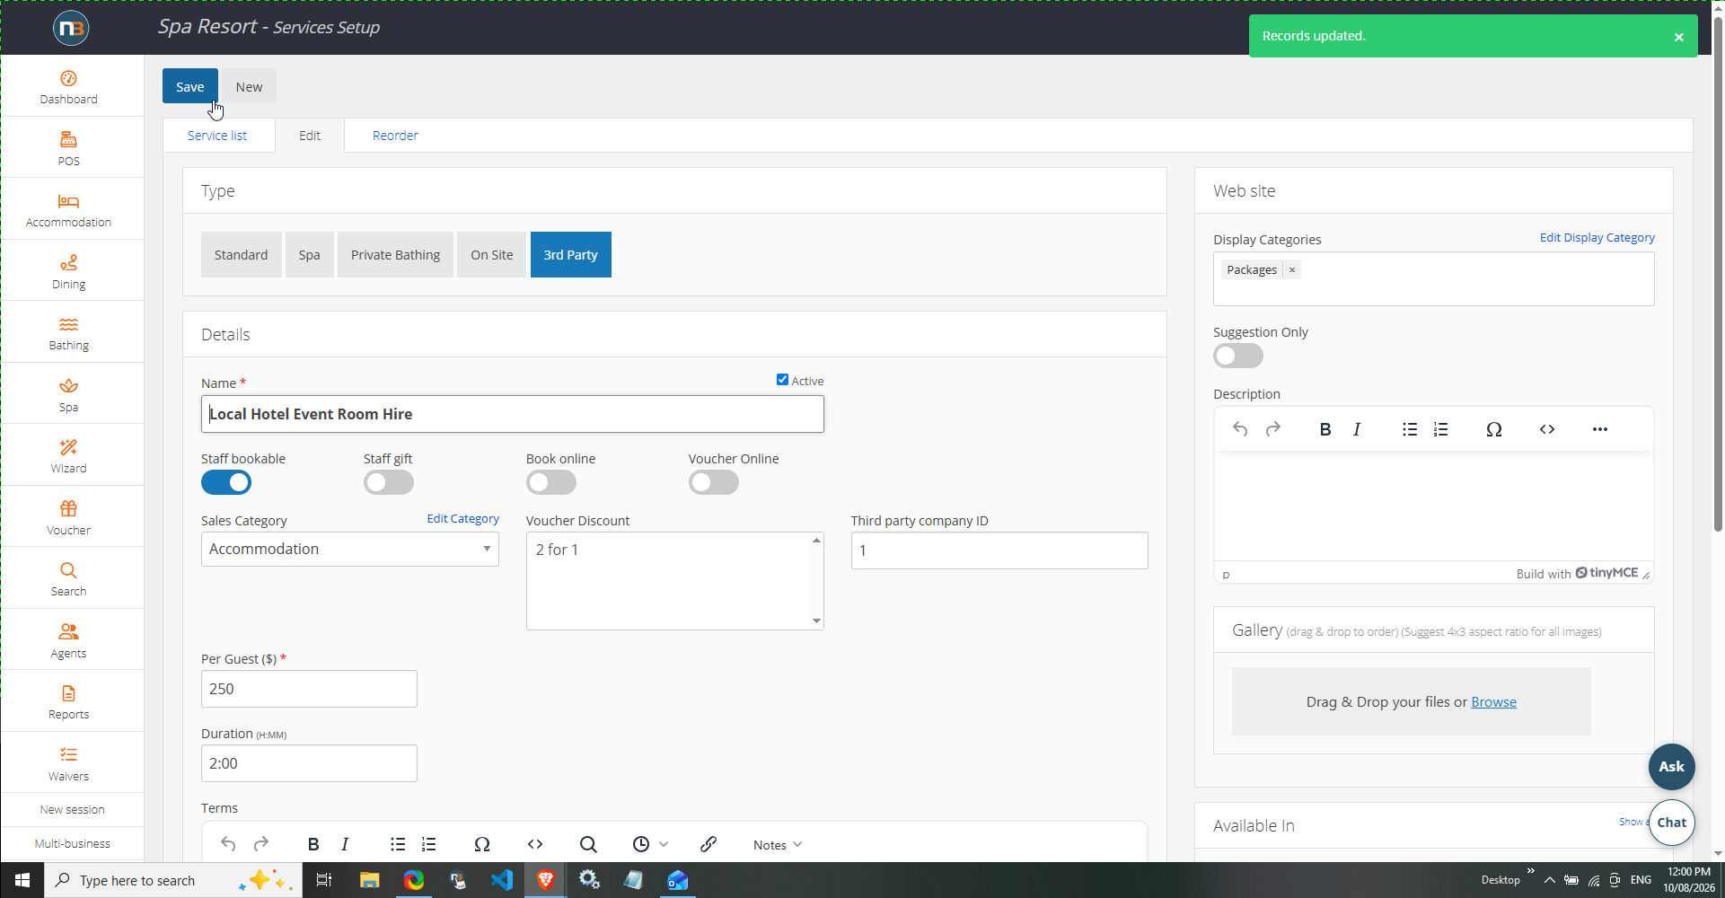Enable the Staff gift toggle
This screenshot has width=1725, height=898.
[x=389, y=482]
